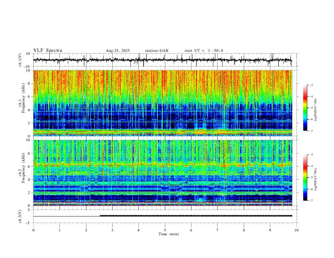Click the 'station=GAK' label
334x258 pixels.
156,51
